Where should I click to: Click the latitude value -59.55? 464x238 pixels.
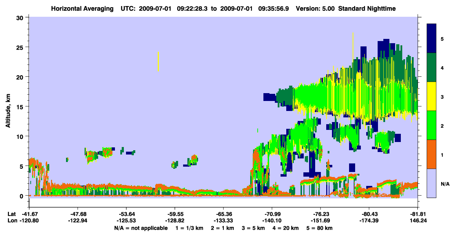tap(175, 214)
